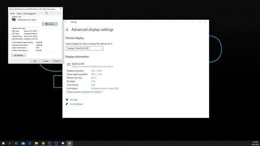Click Total Available Graphics Memory label
260x146 pixels.
(23, 42)
